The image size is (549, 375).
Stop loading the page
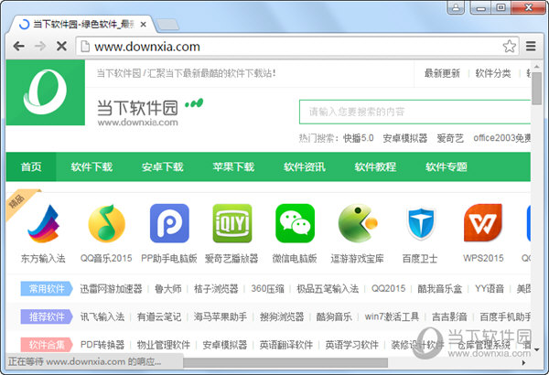pyautogui.click(x=60, y=46)
